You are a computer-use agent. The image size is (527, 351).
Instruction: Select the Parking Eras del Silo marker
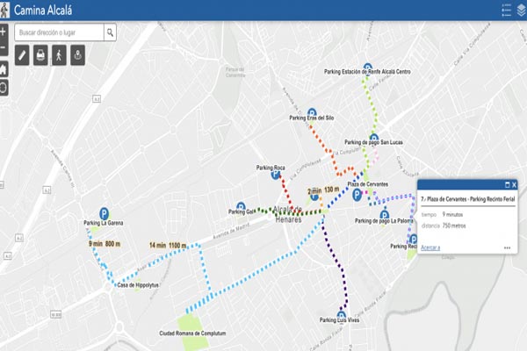click(312, 112)
